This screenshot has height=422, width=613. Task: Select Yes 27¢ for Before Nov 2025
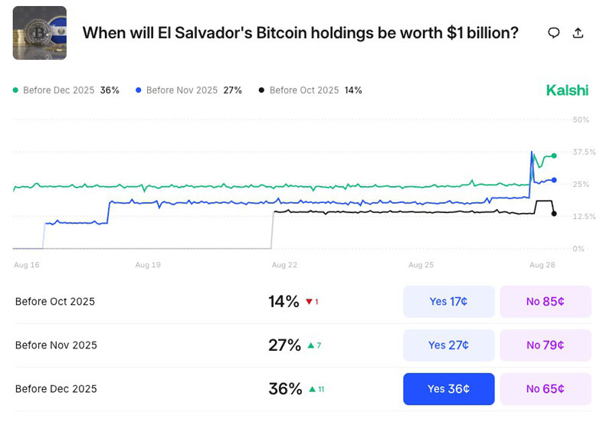448,345
